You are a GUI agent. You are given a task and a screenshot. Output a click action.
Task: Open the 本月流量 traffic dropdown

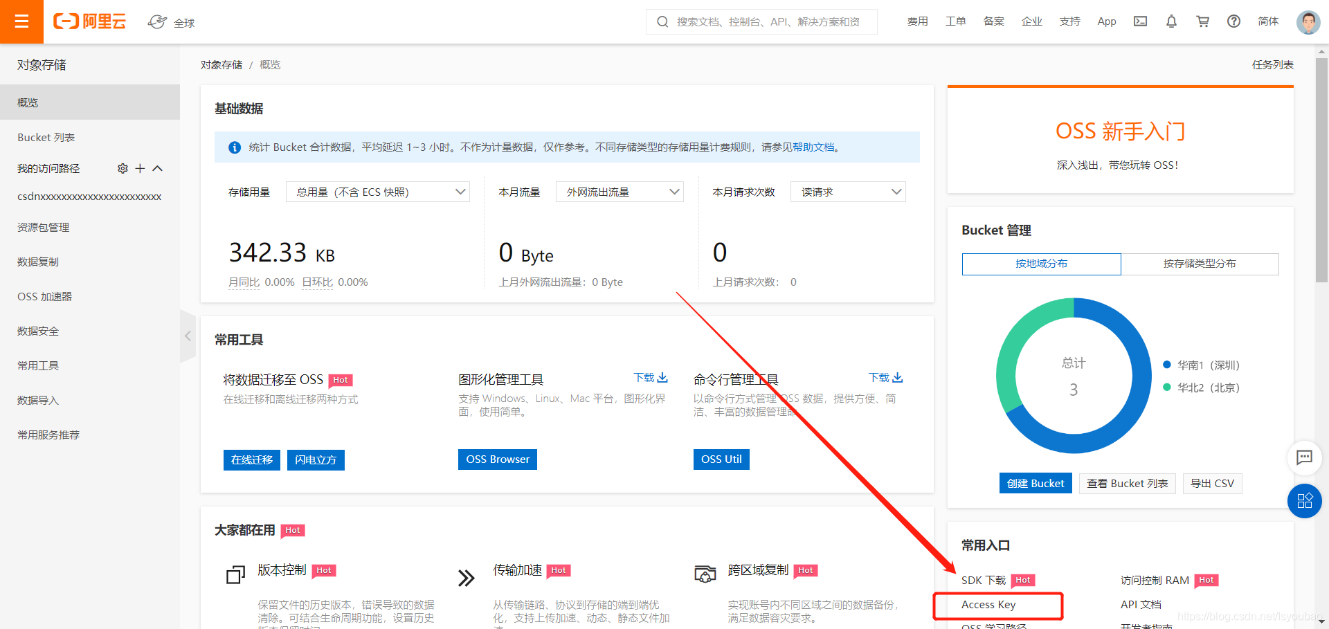point(620,192)
